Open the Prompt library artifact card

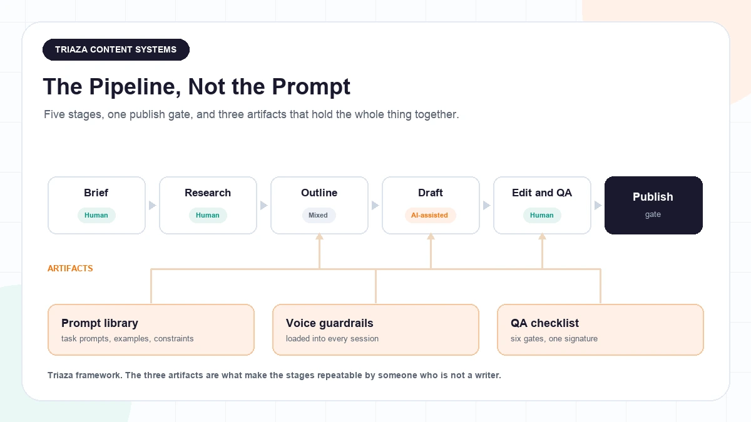pyautogui.click(x=151, y=329)
